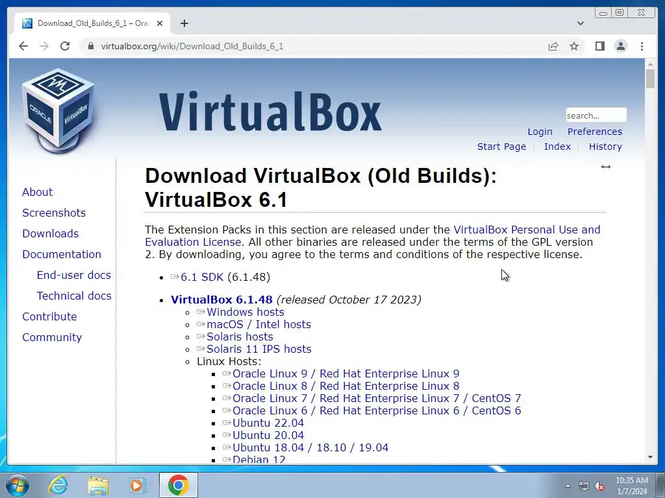Share this page via the share icon

click(553, 46)
